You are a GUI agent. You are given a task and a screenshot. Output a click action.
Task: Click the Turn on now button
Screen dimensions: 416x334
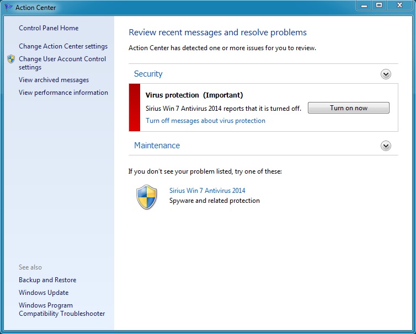[x=348, y=108]
